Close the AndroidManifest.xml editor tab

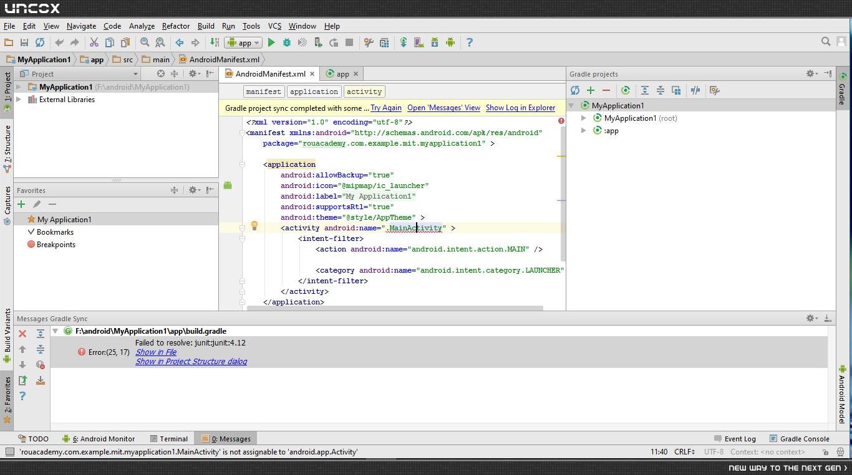pyautogui.click(x=312, y=73)
